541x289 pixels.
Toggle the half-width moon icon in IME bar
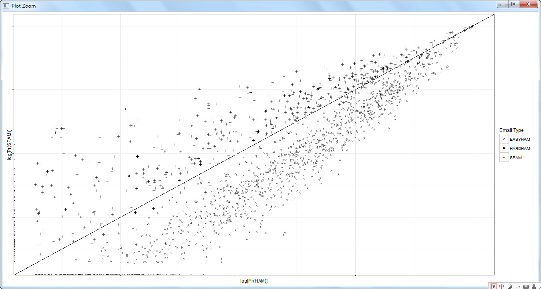[510, 286]
